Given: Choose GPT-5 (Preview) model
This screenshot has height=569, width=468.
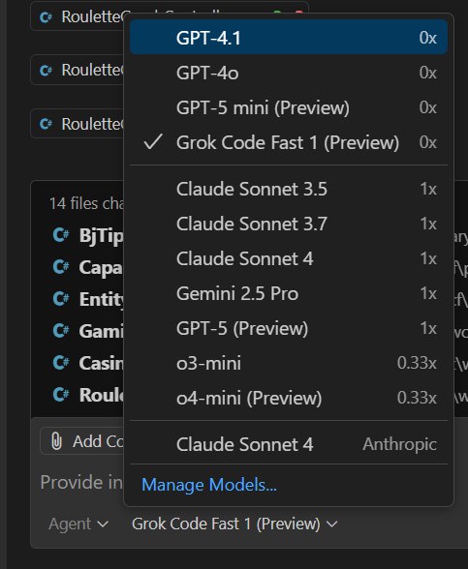Looking at the screenshot, I should point(289,328).
